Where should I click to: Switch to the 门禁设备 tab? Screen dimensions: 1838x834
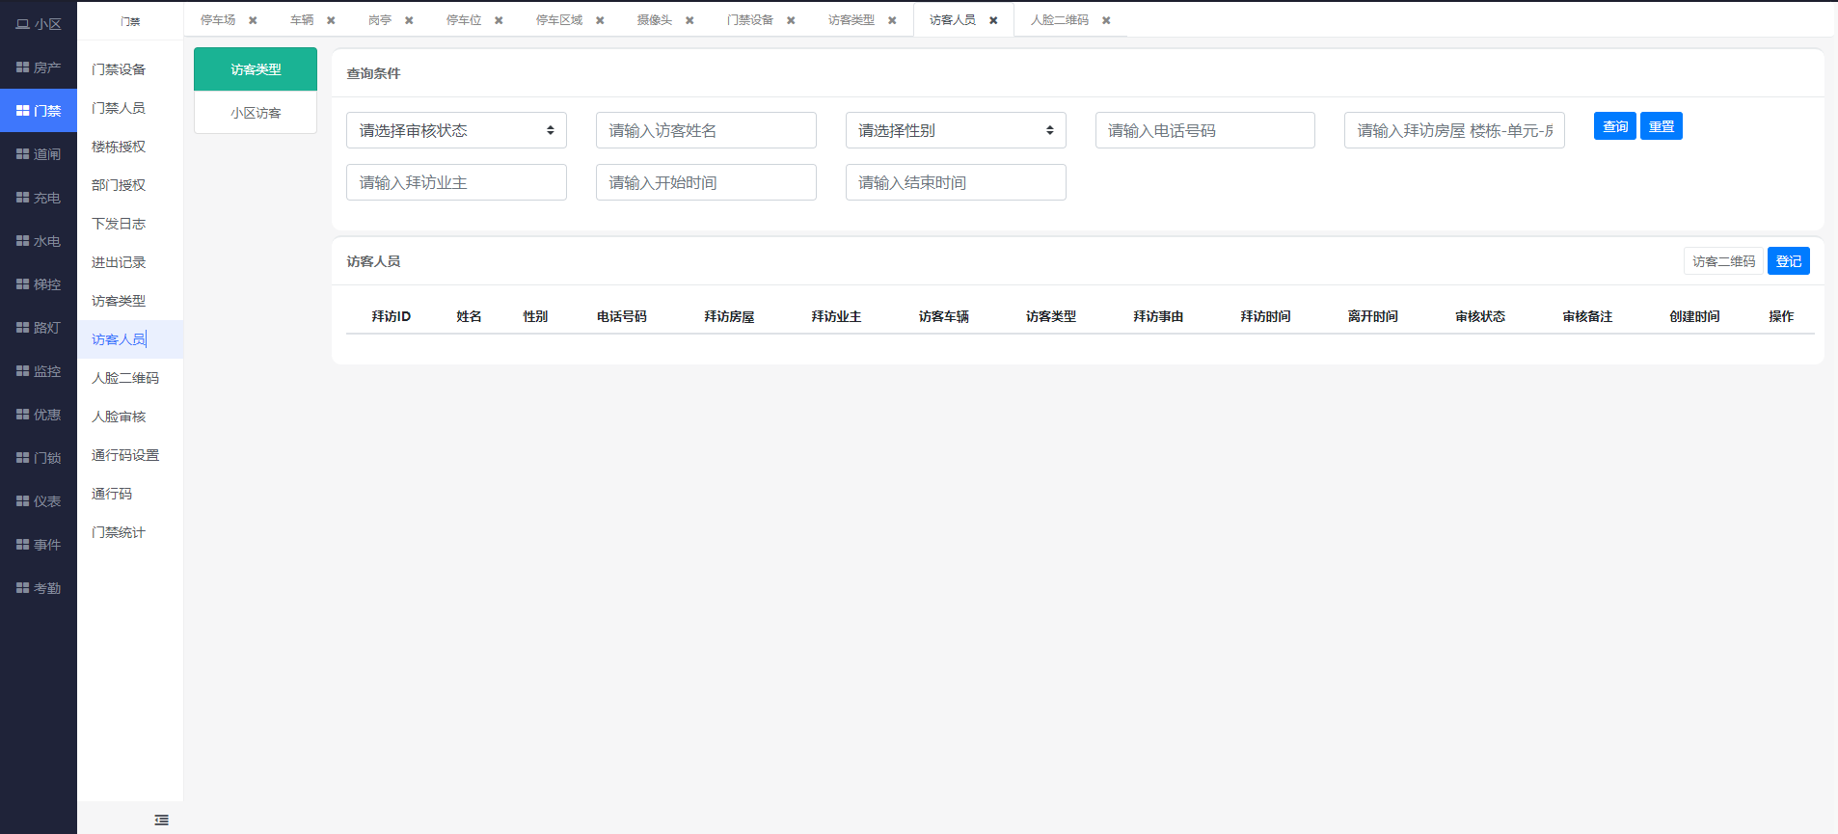click(749, 20)
